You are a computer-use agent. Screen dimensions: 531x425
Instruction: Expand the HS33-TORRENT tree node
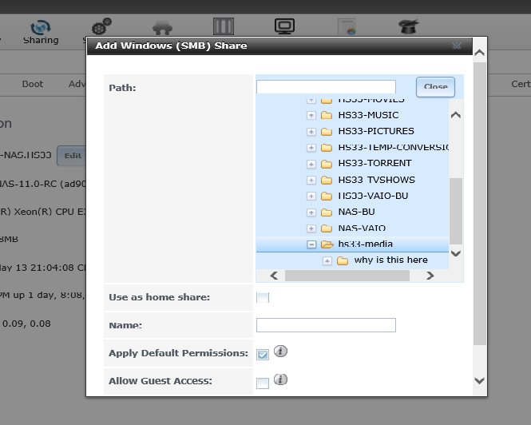point(311,164)
